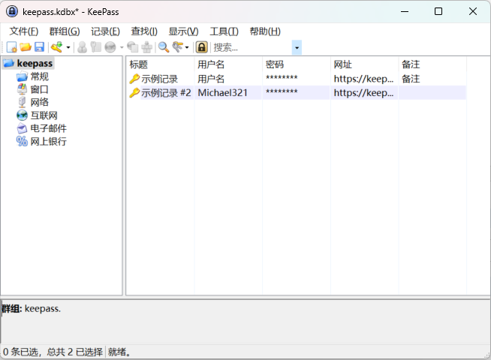The image size is (491, 360).
Task: Click the New database toolbar icon
Action: tap(11, 47)
